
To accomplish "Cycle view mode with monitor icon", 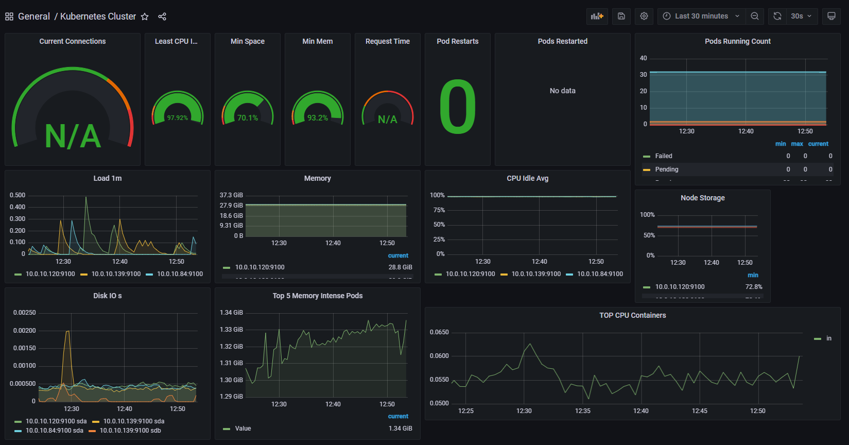I will (x=831, y=16).
